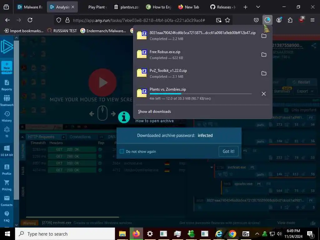The height and width of the screenshot is (240, 320).
Task: Switch to Malware R tab
Action: point(29,7)
